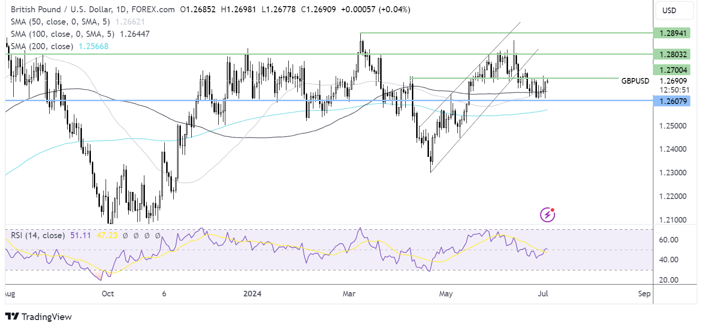Screen dimensions: 704x329
Task: Click the Jul label on time axis
Action: point(543,294)
